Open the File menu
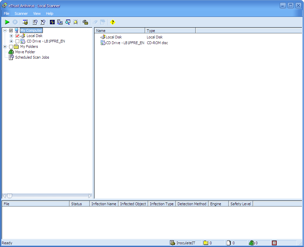 tap(6, 13)
